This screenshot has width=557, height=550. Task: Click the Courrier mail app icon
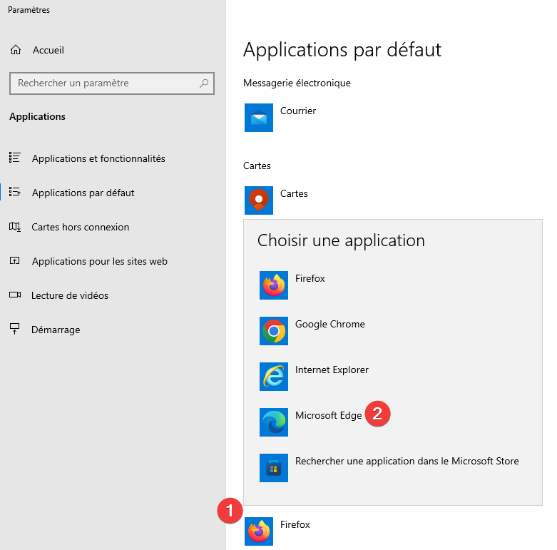259,118
